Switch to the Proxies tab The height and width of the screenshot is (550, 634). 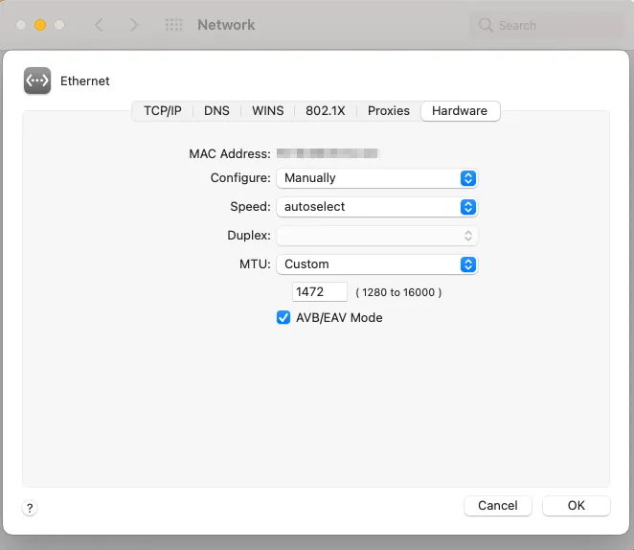[x=389, y=111]
